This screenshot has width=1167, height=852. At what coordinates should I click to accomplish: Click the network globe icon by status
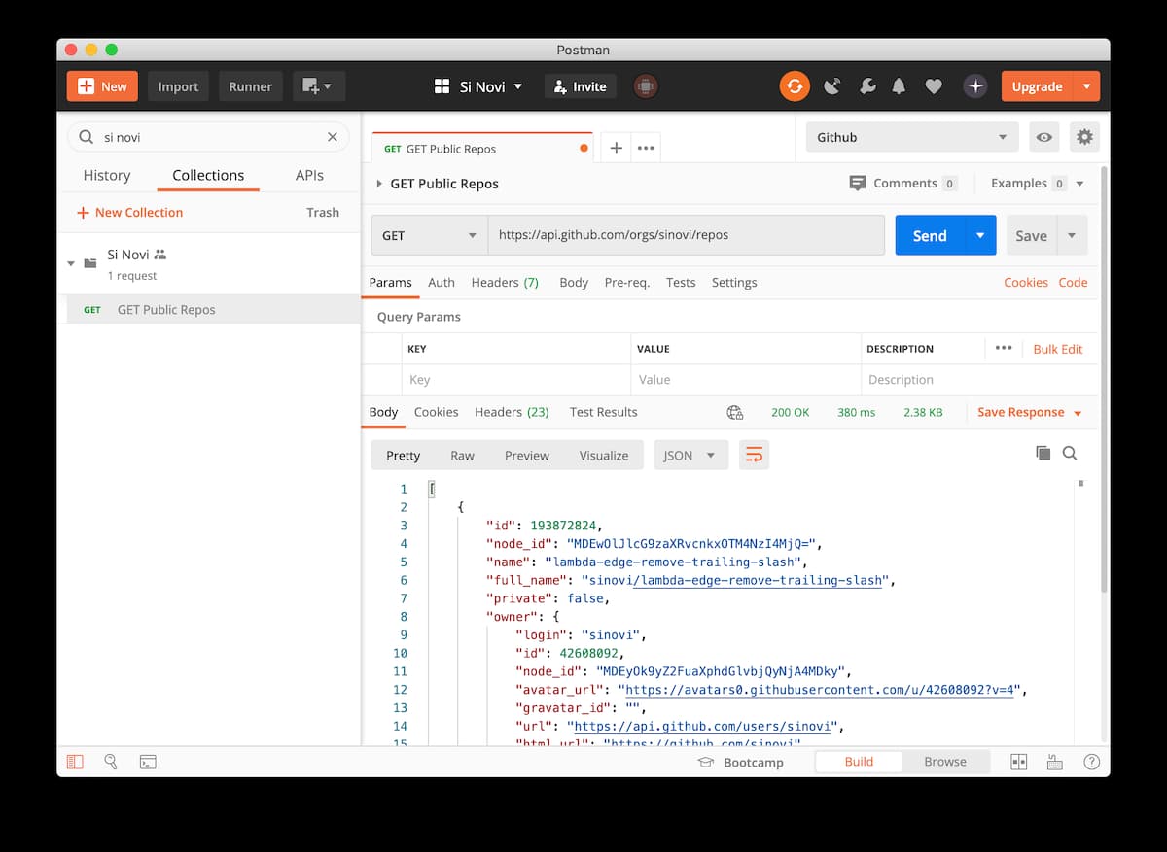point(735,412)
